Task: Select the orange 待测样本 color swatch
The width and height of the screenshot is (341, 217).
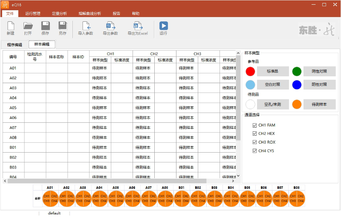Action: click(297, 104)
